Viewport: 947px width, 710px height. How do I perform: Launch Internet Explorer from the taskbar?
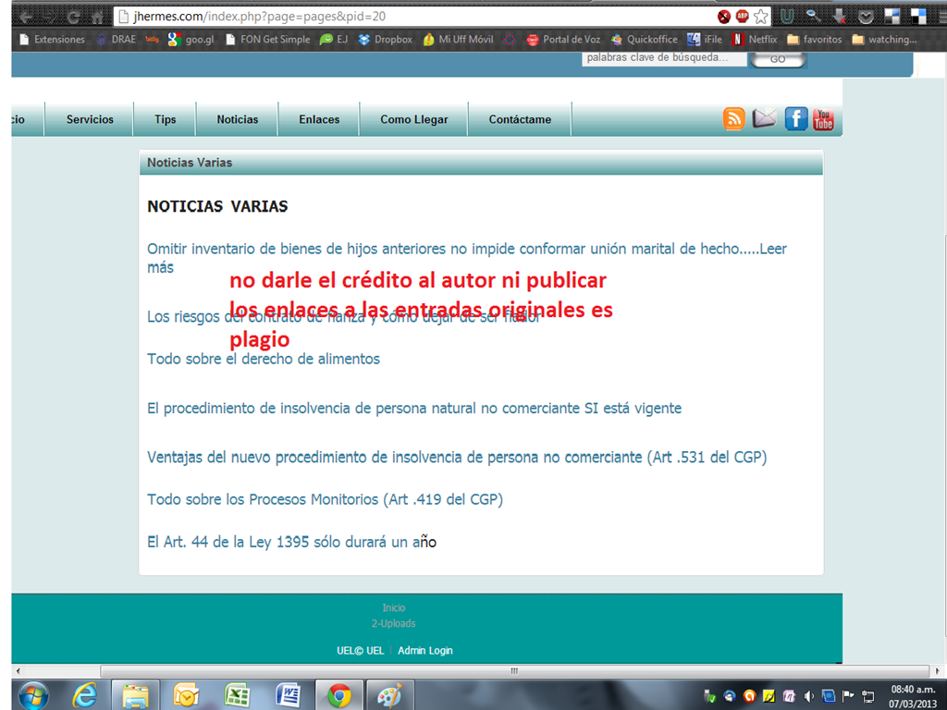[85, 695]
